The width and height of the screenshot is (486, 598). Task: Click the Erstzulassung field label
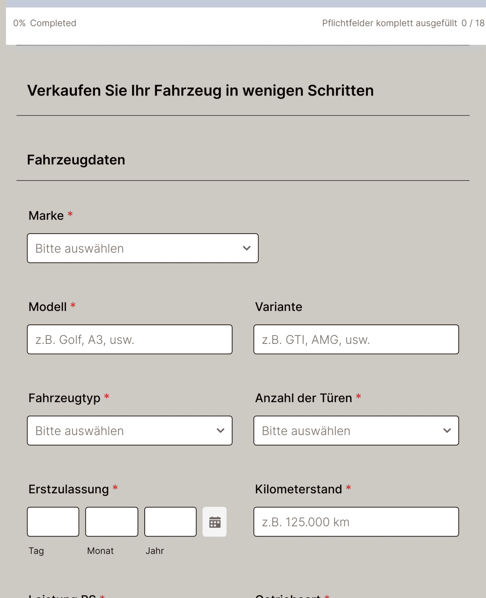tap(67, 489)
